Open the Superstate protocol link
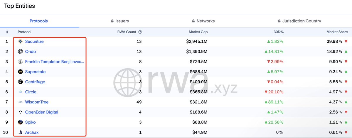Viewport: 352px width, 138px height. pyautogui.click(x=35, y=72)
